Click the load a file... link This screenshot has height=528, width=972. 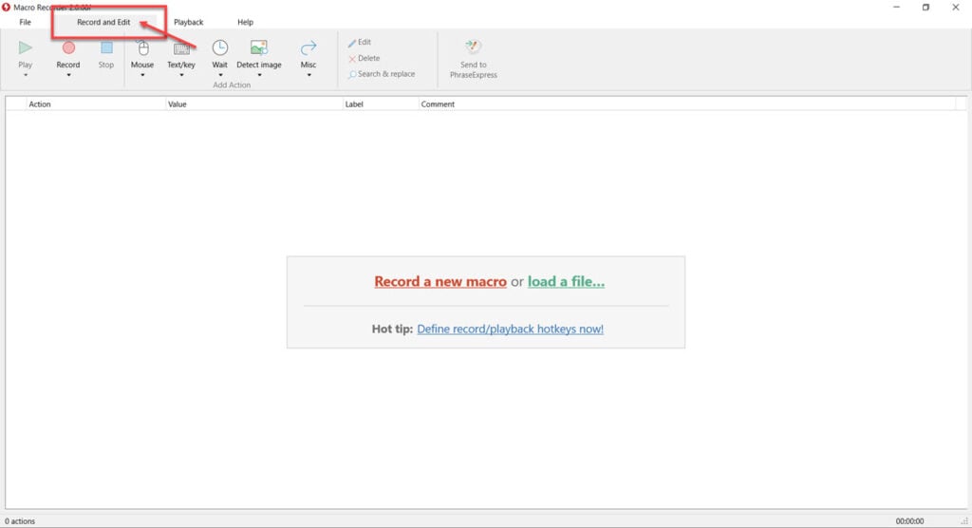pos(566,282)
